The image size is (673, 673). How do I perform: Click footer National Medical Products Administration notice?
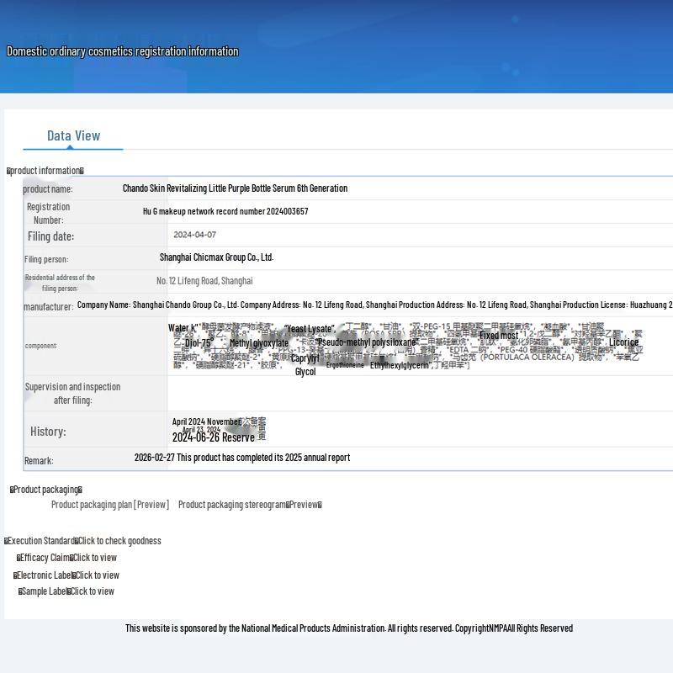[x=349, y=628]
